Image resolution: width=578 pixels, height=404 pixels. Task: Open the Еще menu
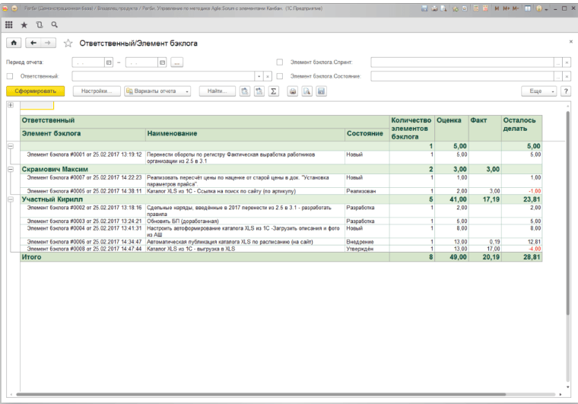click(538, 91)
